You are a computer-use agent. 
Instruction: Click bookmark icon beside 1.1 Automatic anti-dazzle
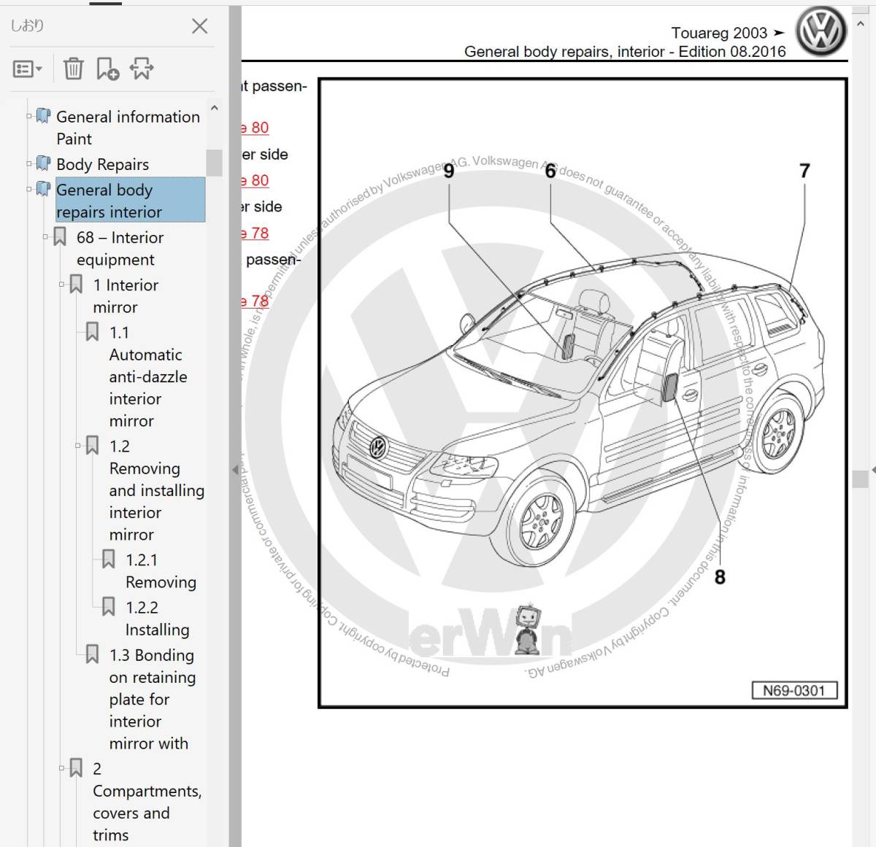click(x=92, y=332)
